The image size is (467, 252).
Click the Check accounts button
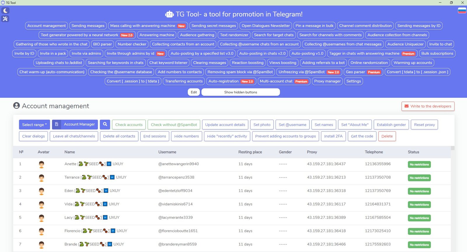pos(129,125)
